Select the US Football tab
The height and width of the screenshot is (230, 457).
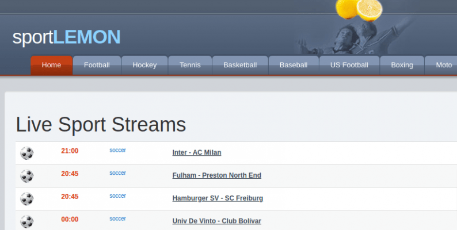tap(349, 65)
